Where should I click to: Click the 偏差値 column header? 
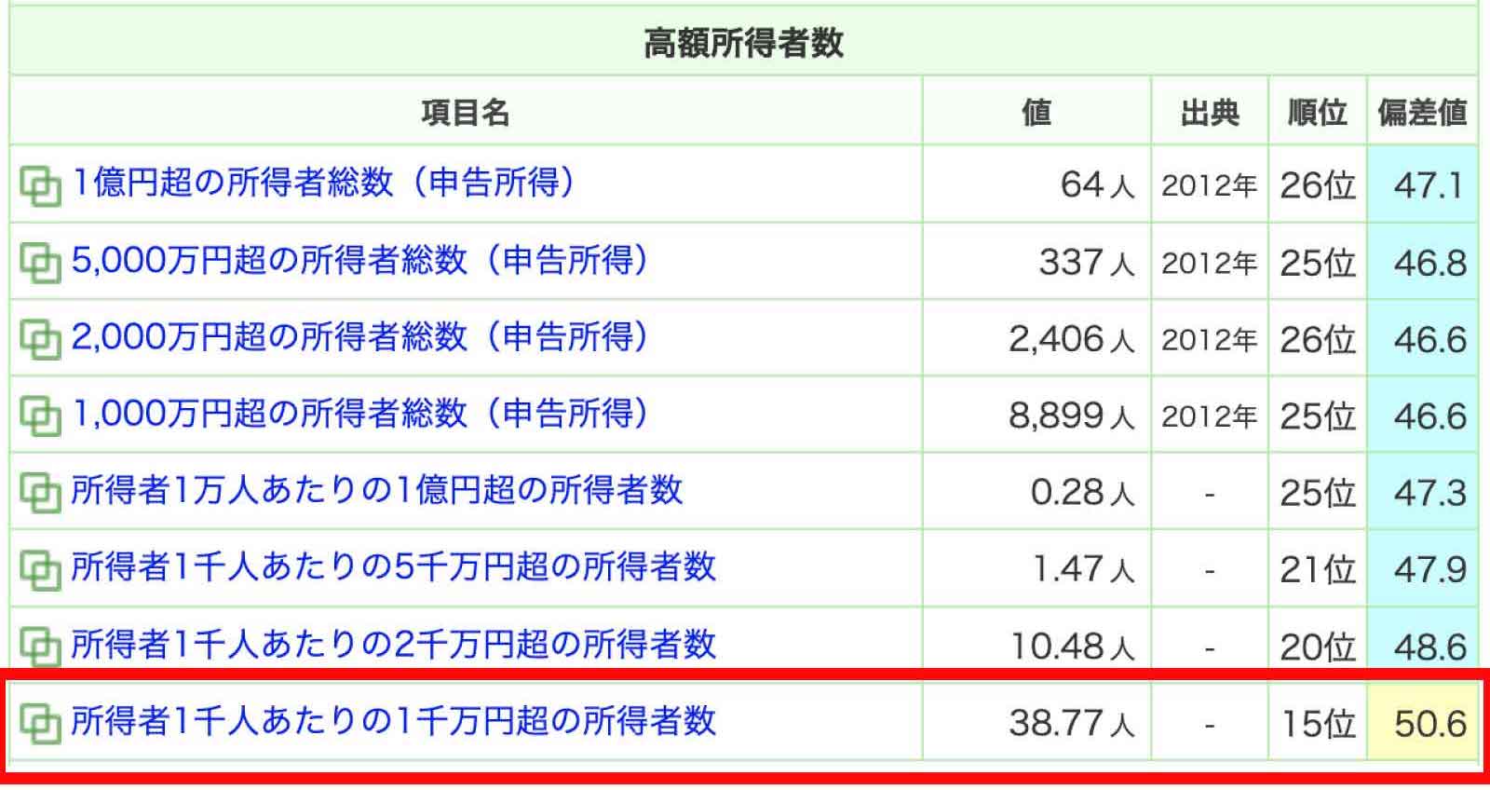[x=1422, y=113]
